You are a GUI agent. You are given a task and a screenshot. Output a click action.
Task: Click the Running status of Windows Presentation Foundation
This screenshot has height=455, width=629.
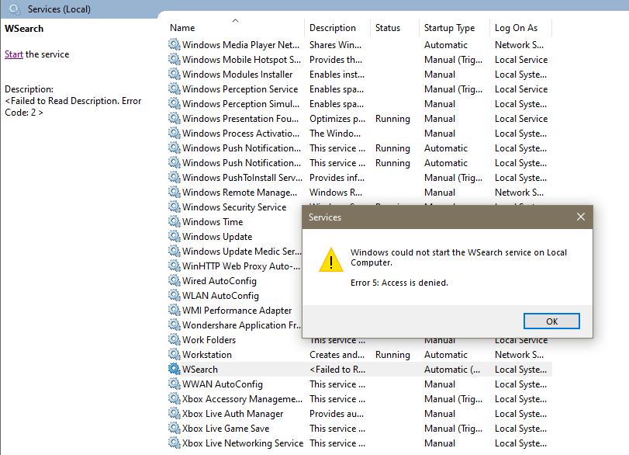pos(392,119)
